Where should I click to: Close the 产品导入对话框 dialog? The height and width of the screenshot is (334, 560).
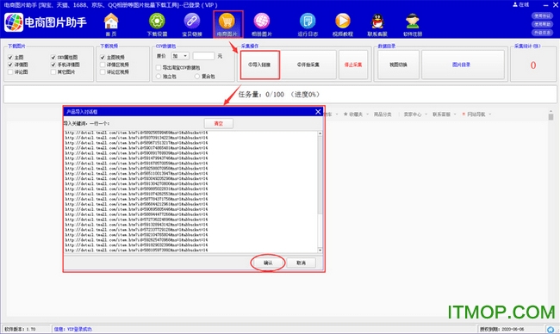point(318,112)
